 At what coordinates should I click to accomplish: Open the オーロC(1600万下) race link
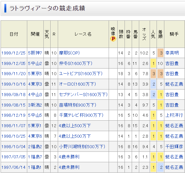pyautogui.click(x=77, y=84)
